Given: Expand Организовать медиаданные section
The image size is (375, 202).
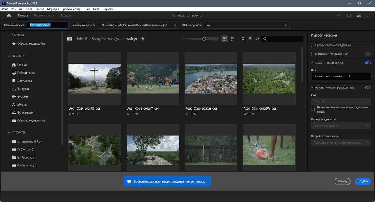Looking at the screenshot, I should [312, 45].
